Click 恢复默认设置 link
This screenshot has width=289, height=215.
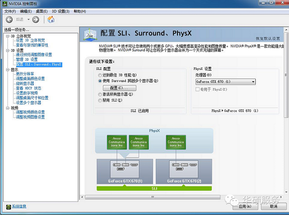click(268, 39)
